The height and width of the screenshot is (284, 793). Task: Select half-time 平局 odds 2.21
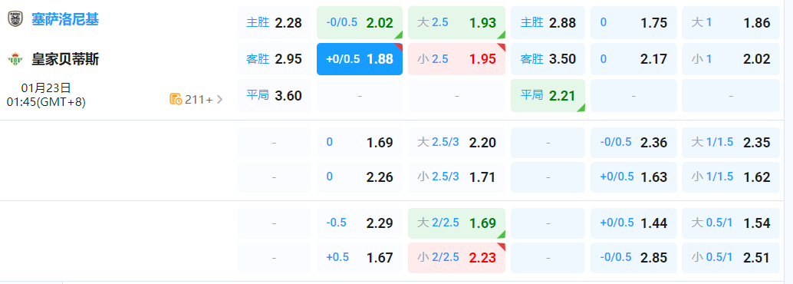(548, 95)
